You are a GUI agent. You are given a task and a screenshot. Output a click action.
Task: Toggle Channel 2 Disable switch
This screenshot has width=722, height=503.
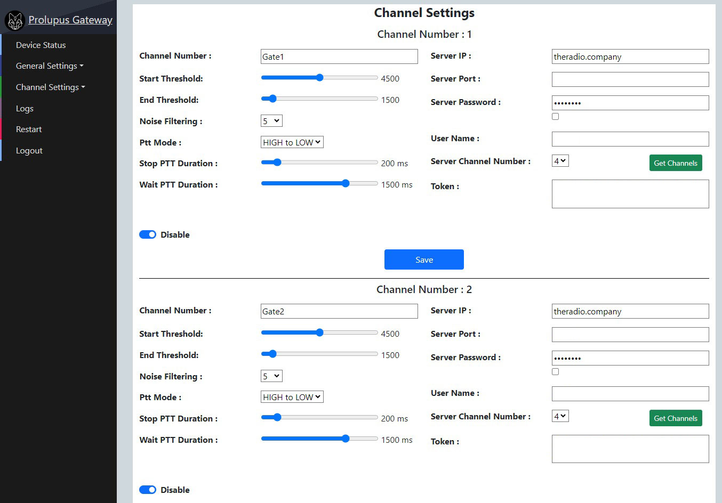pyautogui.click(x=148, y=490)
